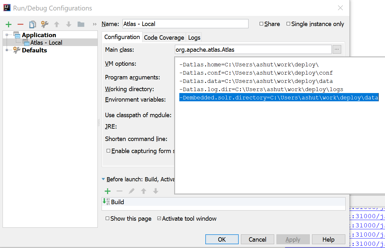Open the Logs tab
The height and width of the screenshot is (248, 385).
coord(194,37)
